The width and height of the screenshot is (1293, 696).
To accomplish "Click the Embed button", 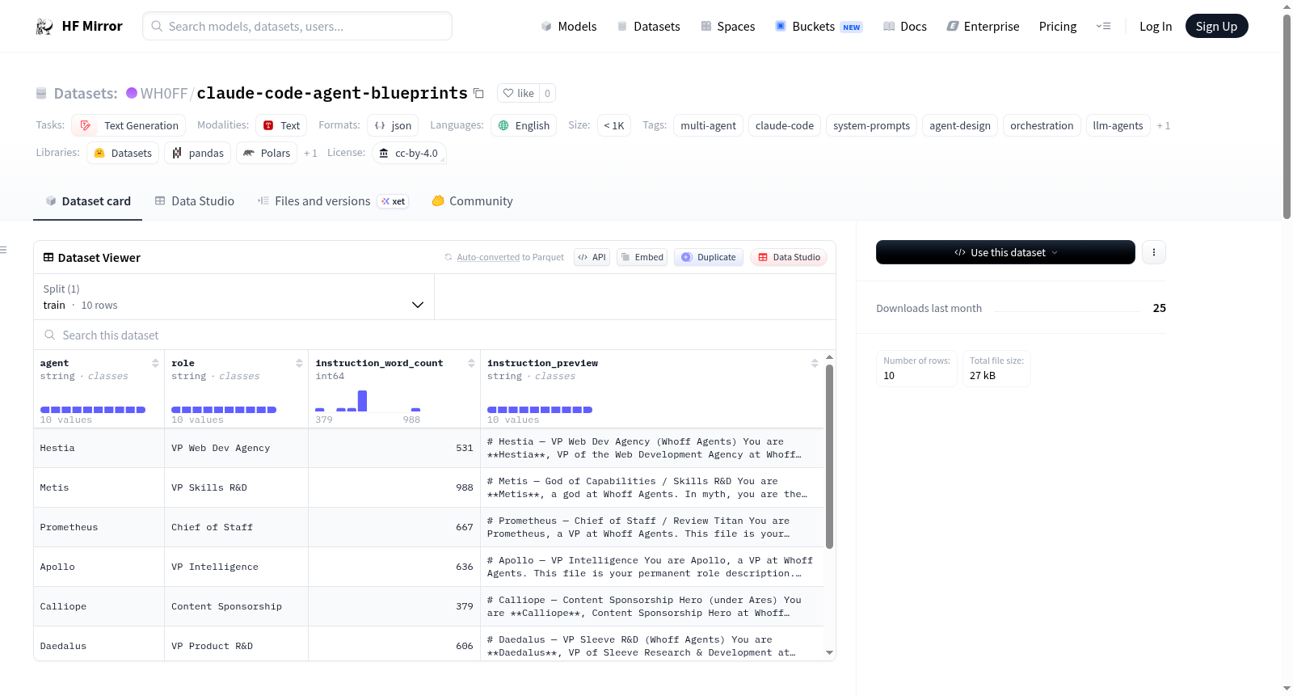I will 642,257.
